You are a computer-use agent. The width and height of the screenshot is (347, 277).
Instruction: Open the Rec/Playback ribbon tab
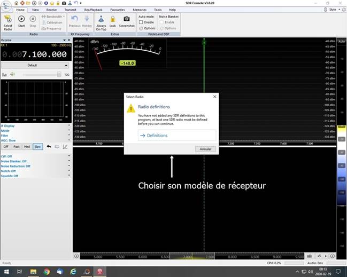[x=93, y=10]
